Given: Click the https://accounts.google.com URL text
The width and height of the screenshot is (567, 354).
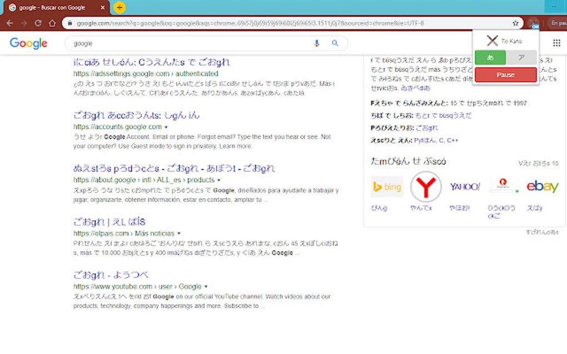Looking at the screenshot, I should pos(117,127).
